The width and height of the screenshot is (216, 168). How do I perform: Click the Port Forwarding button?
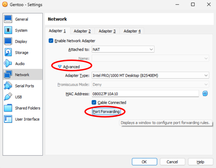click(x=106, y=112)
